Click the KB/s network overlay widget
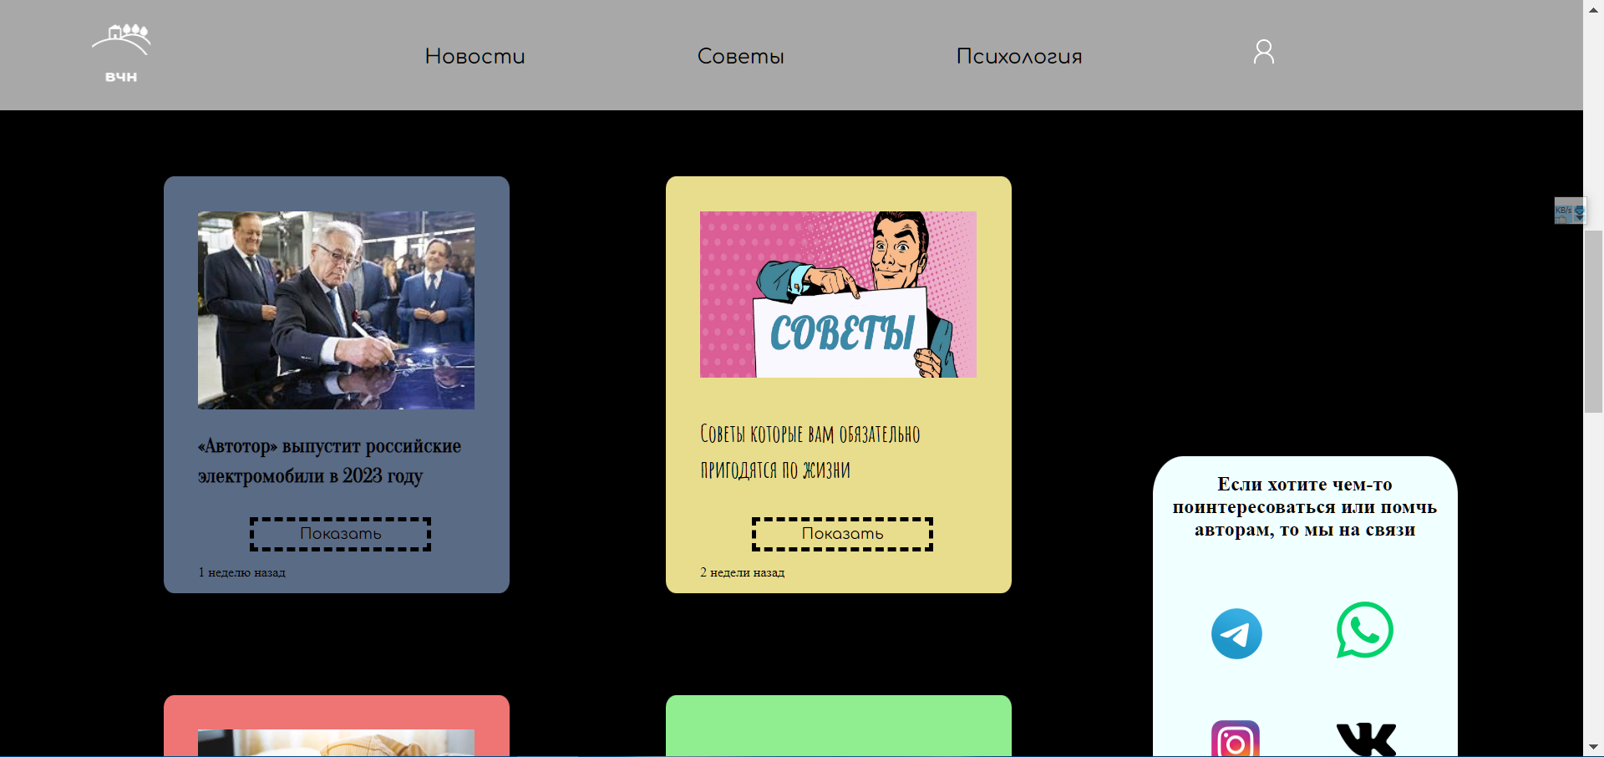 [1569, 211]
